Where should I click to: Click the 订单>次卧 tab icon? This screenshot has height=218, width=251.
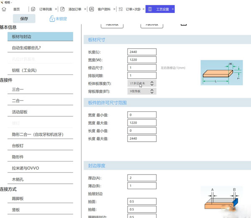coord(121,9)
